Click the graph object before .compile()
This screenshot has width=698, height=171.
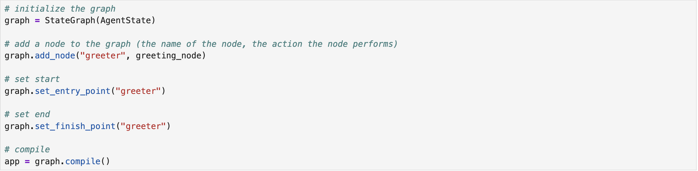[47, 161]
